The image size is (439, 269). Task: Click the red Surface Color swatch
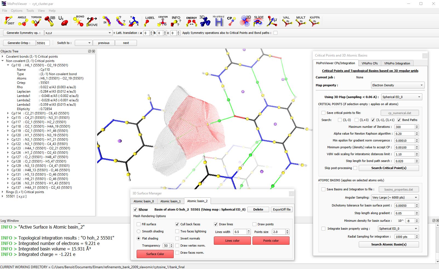coord(155,254)
